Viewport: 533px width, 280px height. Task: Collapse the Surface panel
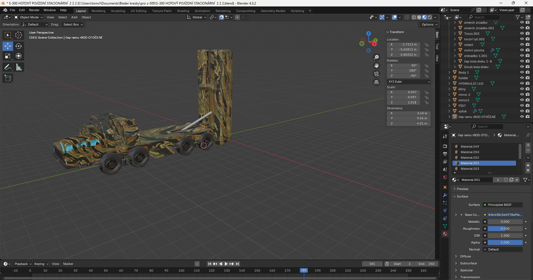tap(462, 196)
